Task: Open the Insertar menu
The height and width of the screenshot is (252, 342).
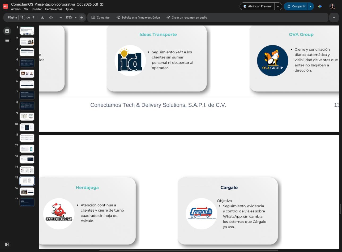Action: [x=37, y=9]
